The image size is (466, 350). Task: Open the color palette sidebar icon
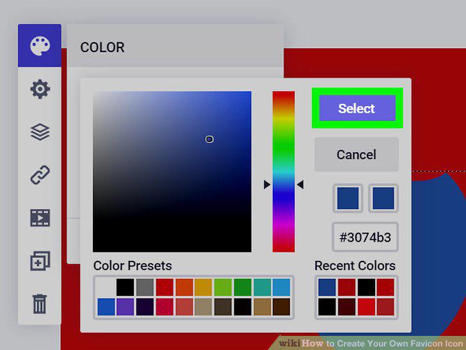[x=40, y=46]
